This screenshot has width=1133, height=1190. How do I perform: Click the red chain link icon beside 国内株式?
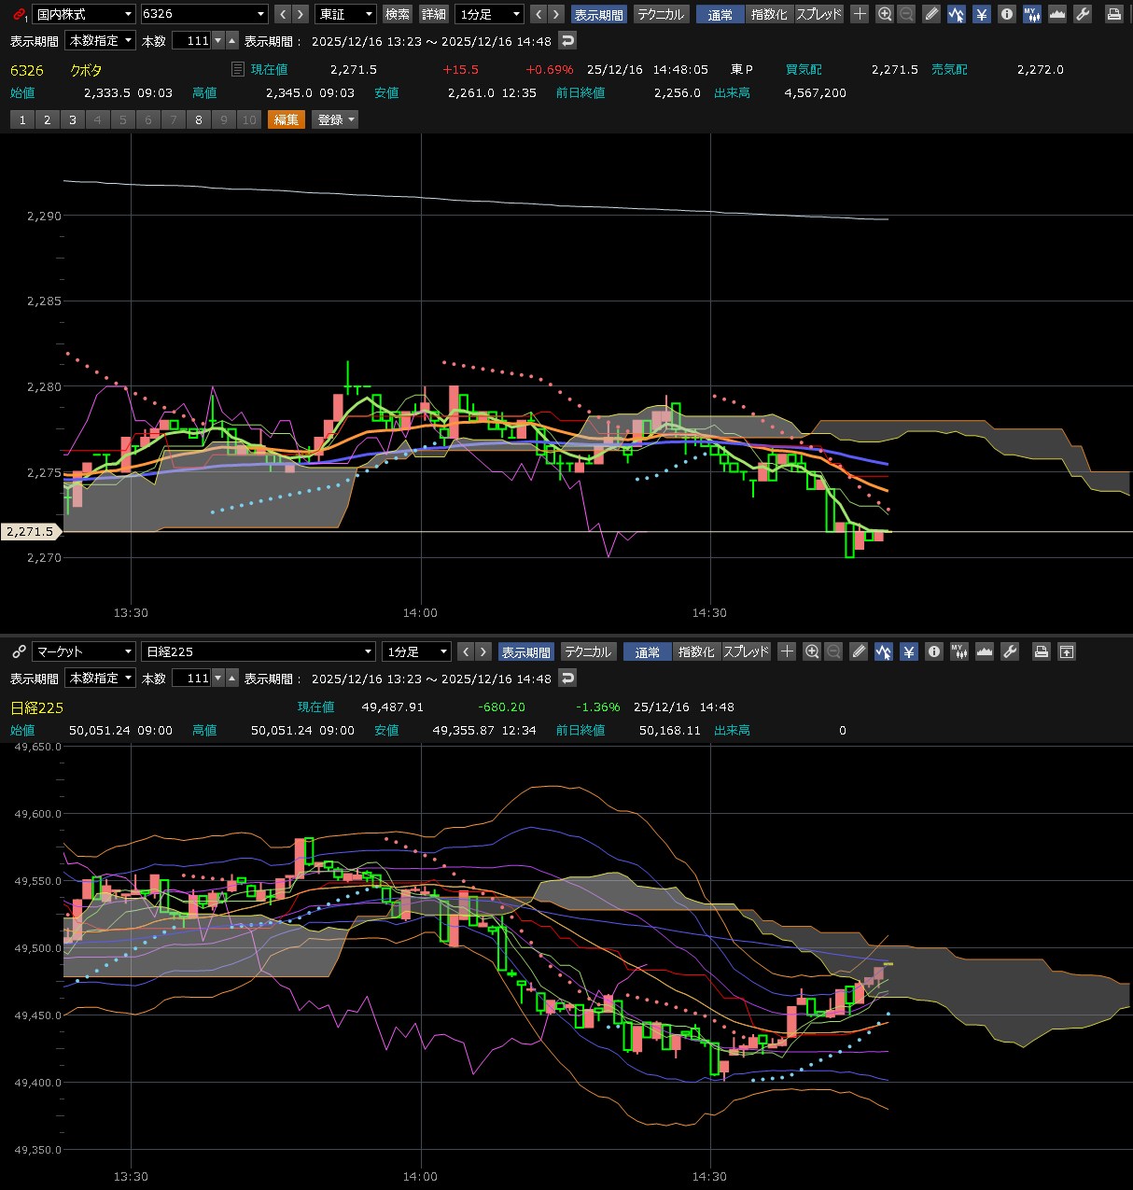pyautogui.click(x=19, y=14)
